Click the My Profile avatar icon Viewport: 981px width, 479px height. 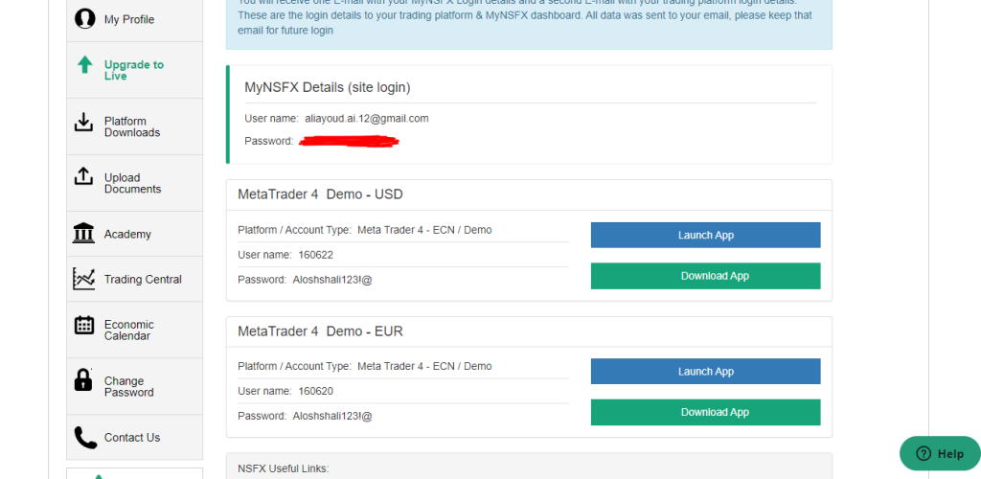tap(84, 19)
